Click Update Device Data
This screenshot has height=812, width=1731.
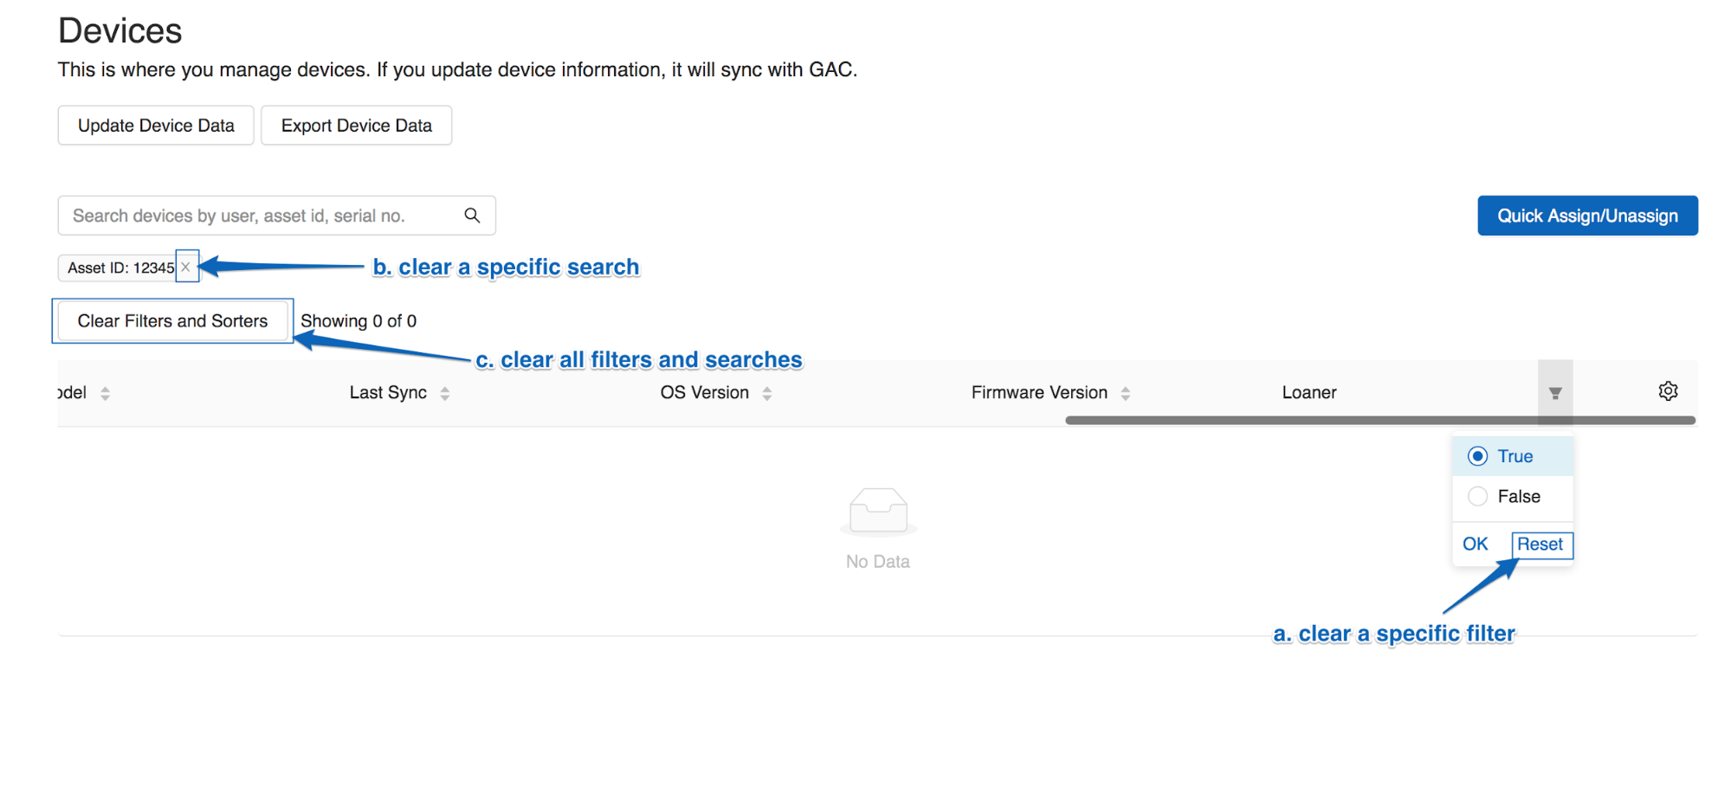click(155, 125)
